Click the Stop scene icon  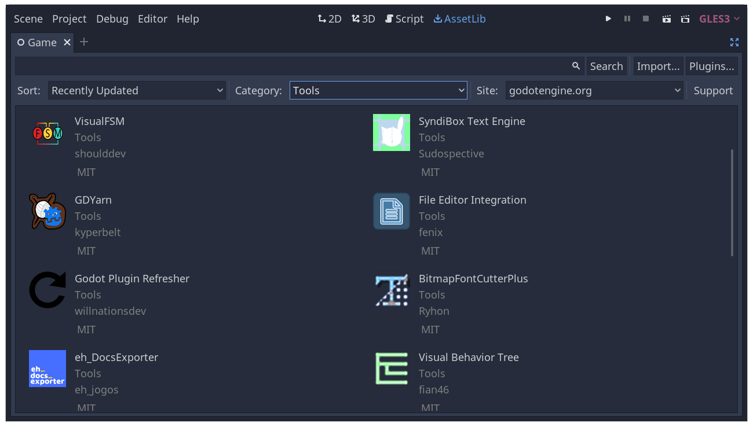point(645,19)
